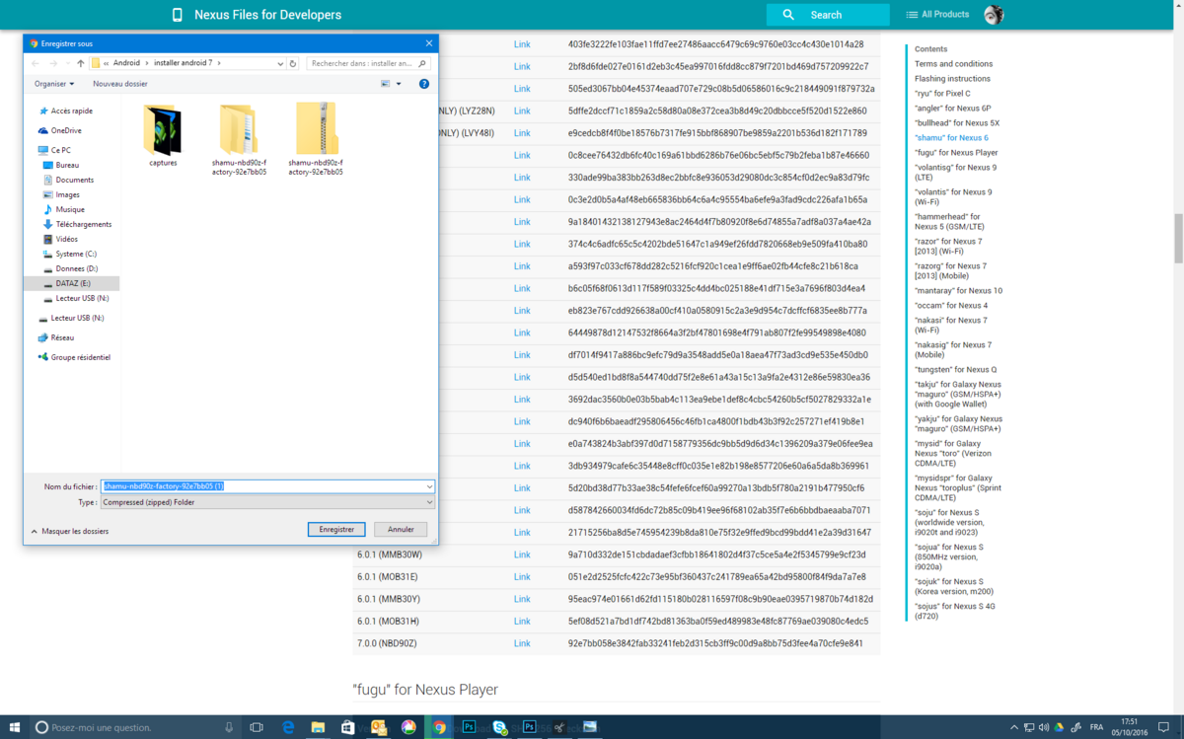This screenshot has height=739, width=1184.
Task: Open Téléchargements in the sidebar
Action: pos(84,224)
